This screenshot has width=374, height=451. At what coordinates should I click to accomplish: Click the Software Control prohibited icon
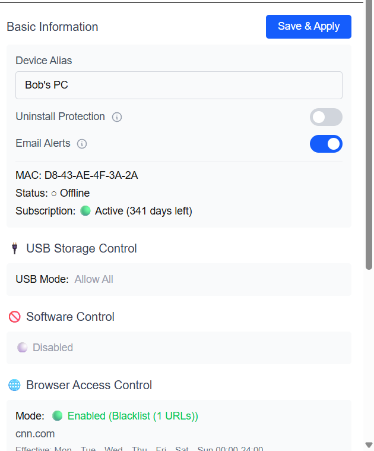point(14,317)
